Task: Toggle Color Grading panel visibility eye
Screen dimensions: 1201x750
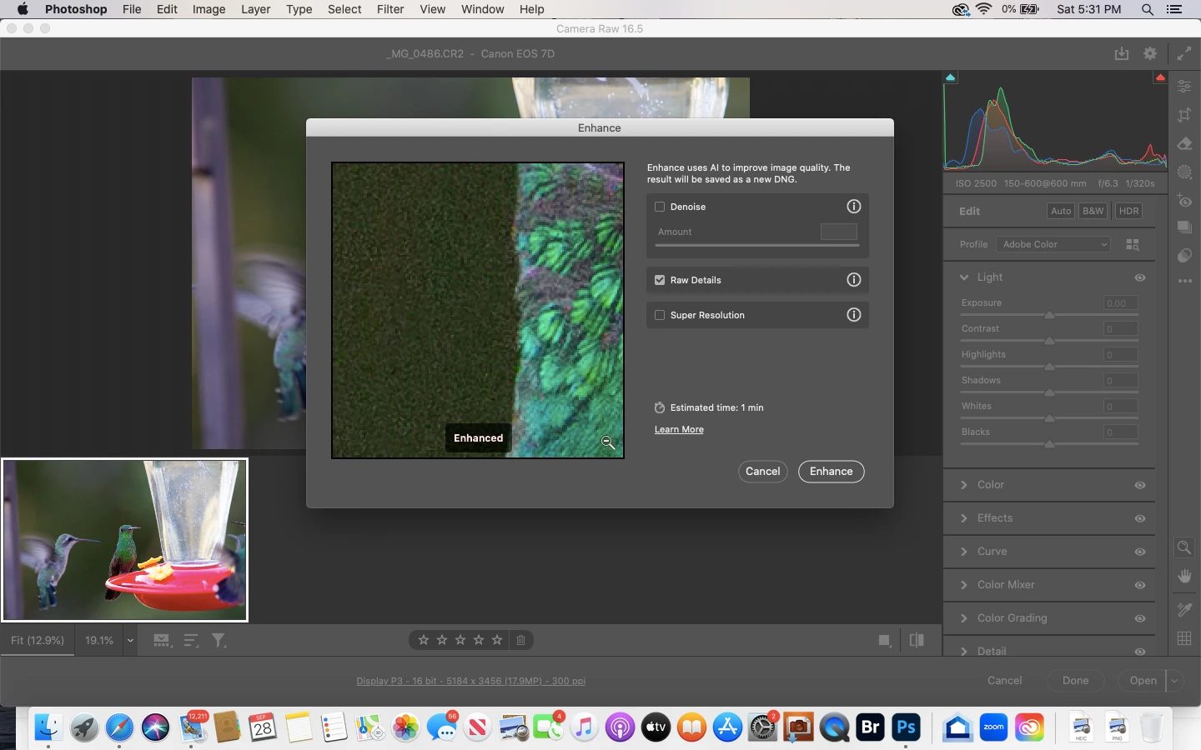Action: click(x=1140, y=618)
